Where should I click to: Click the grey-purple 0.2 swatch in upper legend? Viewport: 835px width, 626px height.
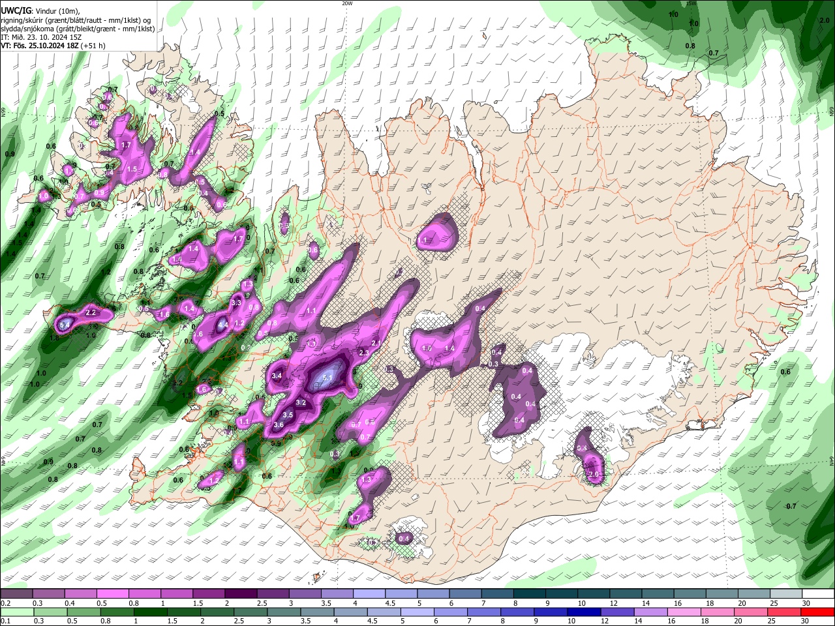point(16,594)
